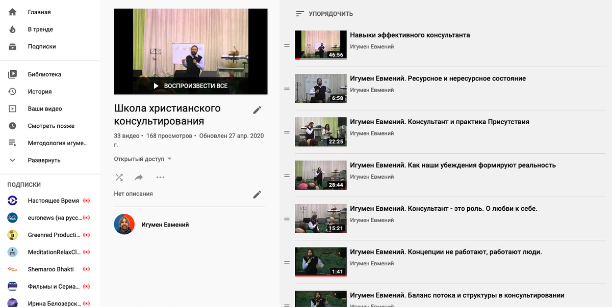Open В тренде flame icon

pyautogui.click(x=12, y=30)
